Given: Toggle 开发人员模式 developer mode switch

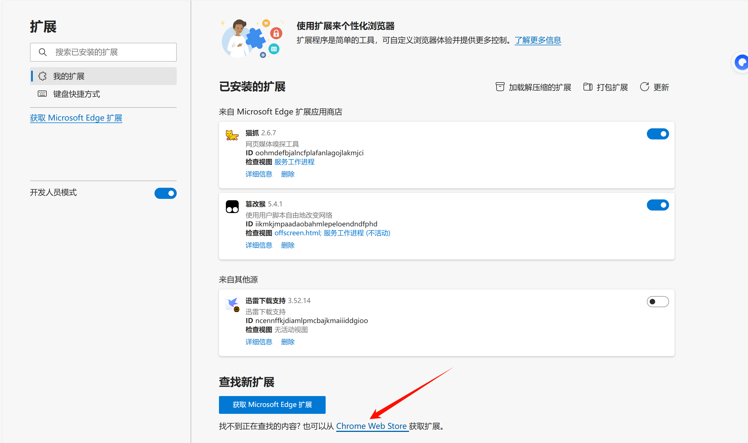Looking at the screenshot, I should pos(165,193).
